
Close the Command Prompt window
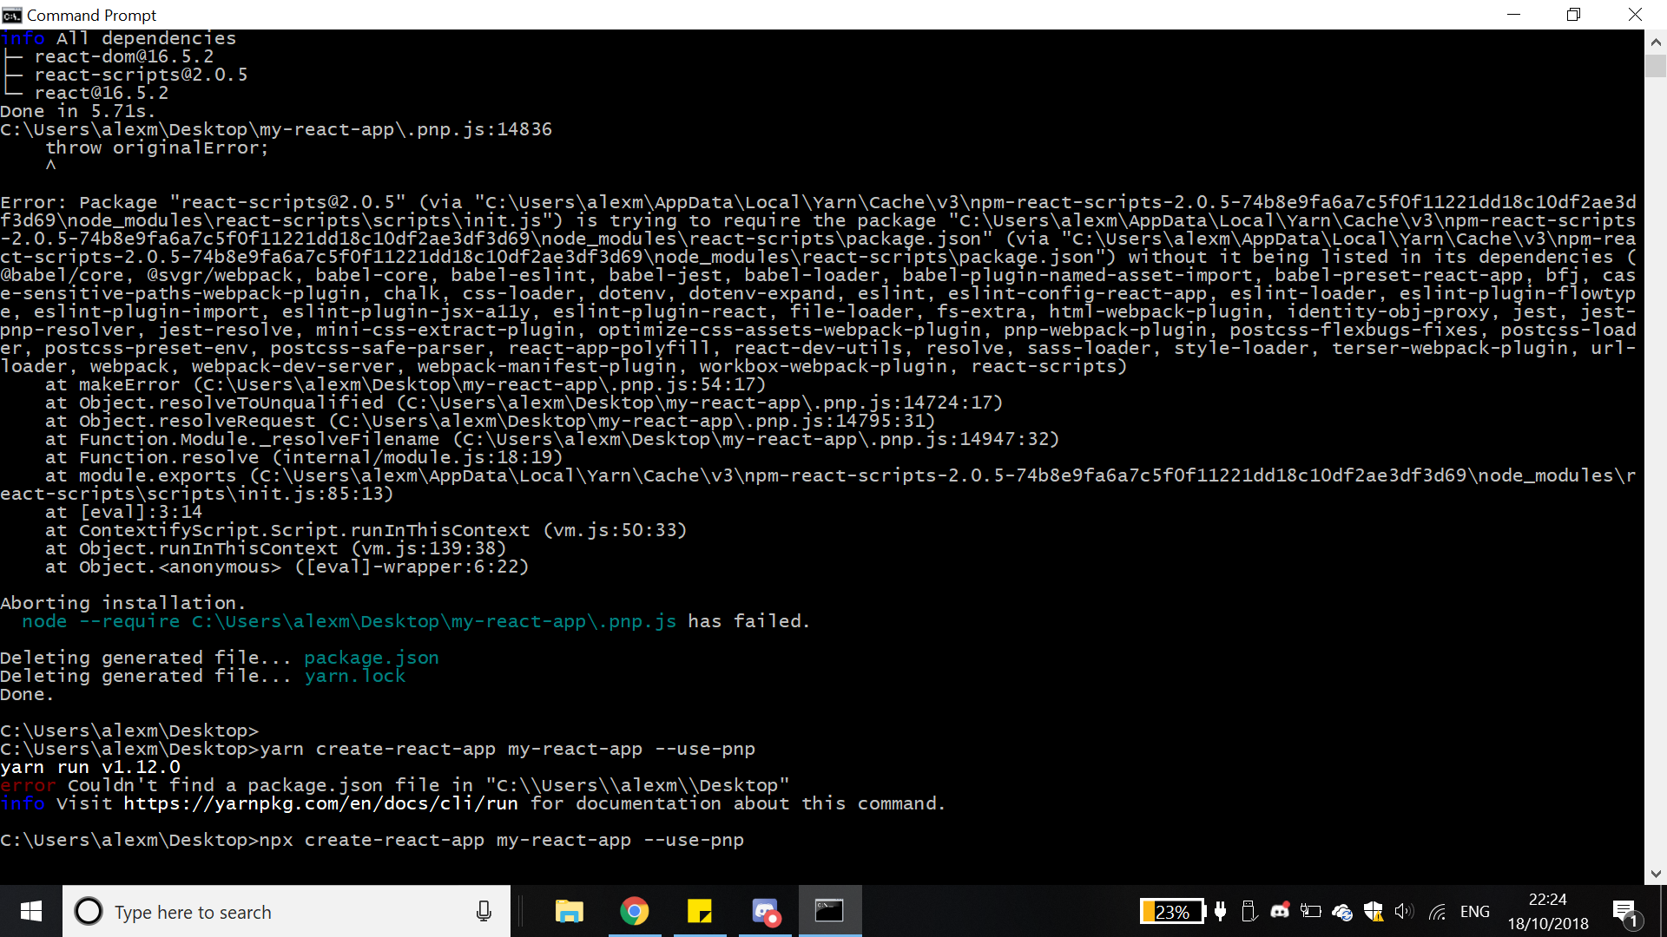[1635, 15]
